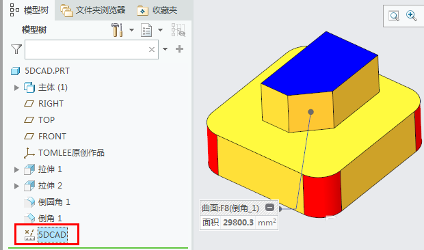Viewport: 424px width, 250px height.
Task: Toggle the tree visibility filter icon
Action: click(x=178, y=30)
